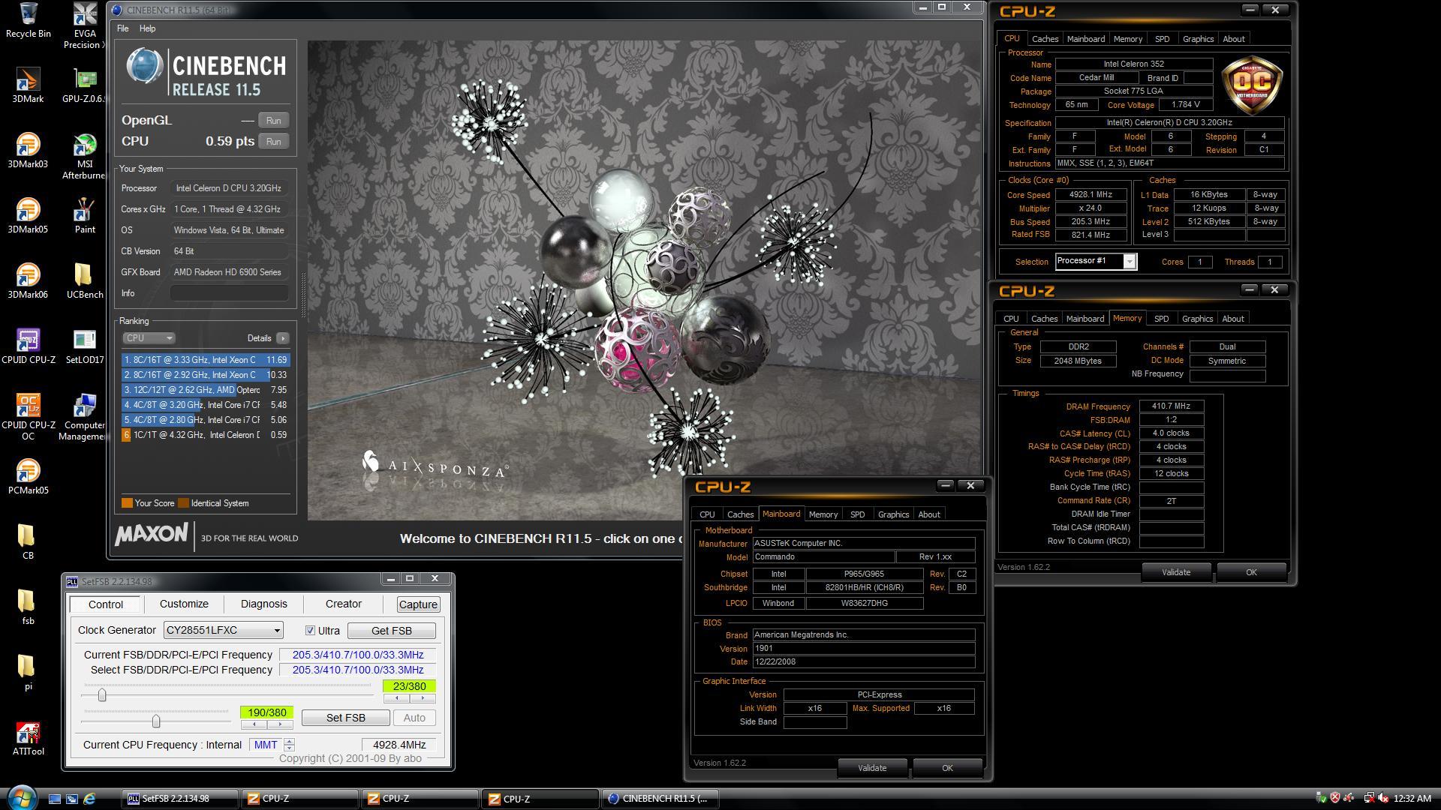Open the GPU-Z desktop icon

[85, 85]
